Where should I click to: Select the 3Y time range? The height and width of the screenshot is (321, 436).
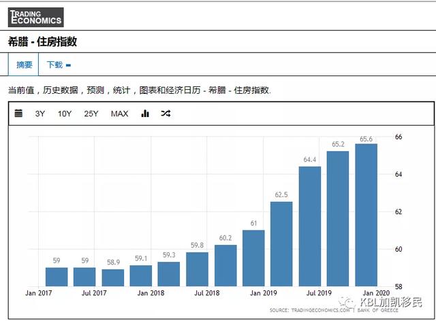point(40,114)
